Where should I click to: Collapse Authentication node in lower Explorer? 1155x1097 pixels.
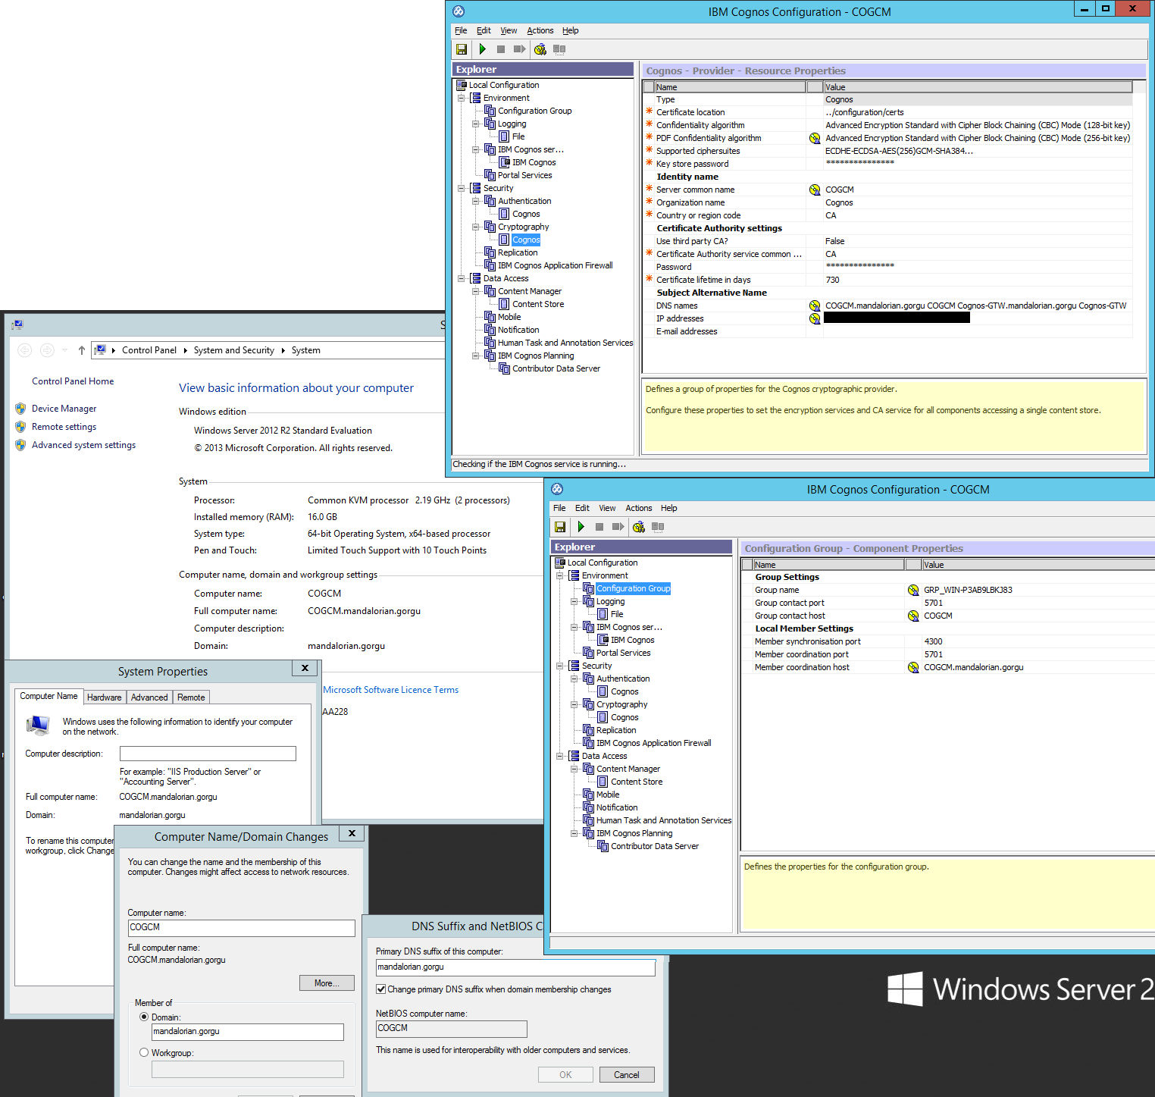coord(574,679)
